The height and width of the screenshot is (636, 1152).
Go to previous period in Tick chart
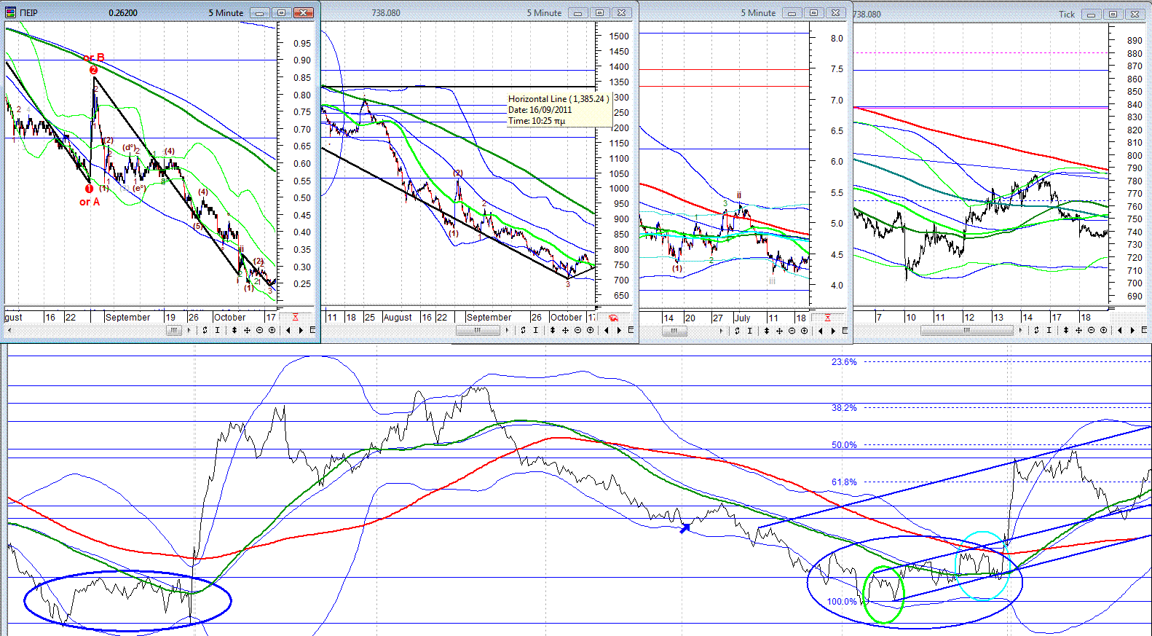1120,330
